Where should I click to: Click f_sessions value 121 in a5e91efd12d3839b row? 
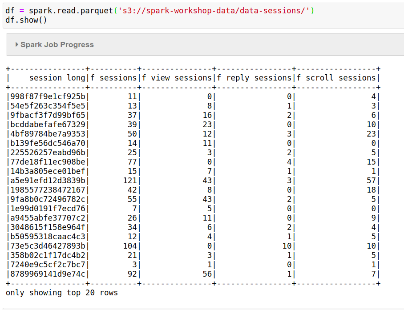130,181
